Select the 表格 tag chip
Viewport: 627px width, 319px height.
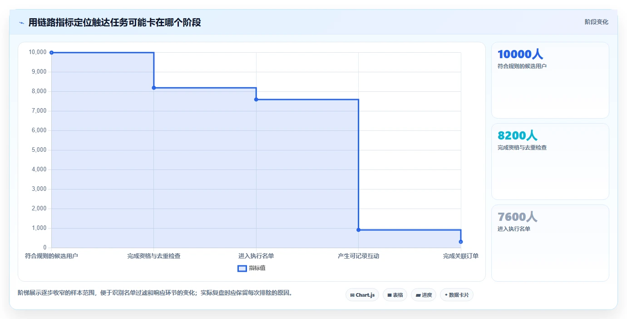coord(395,295)
